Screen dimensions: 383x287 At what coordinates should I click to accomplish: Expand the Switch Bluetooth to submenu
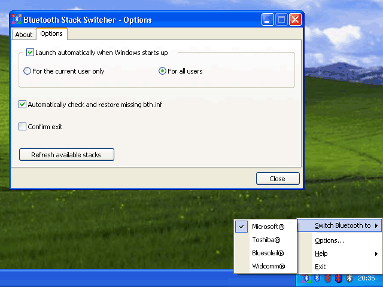point(339,225)
